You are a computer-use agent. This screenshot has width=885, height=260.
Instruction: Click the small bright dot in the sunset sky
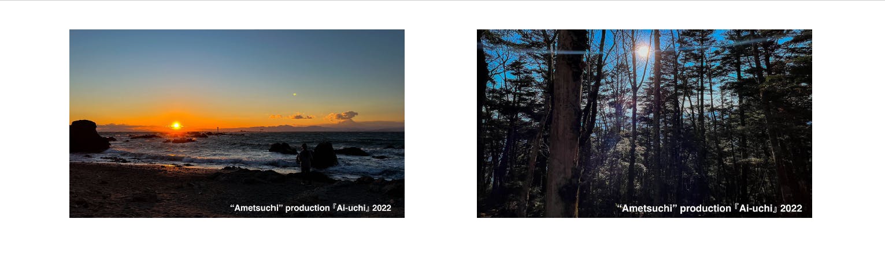click(294, 94)
